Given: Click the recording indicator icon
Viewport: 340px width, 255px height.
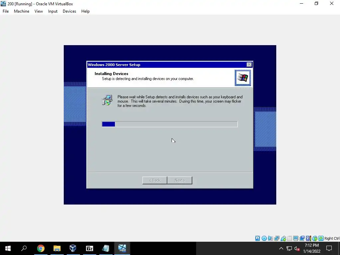Looking at the screenshot, I should [302, 238].
